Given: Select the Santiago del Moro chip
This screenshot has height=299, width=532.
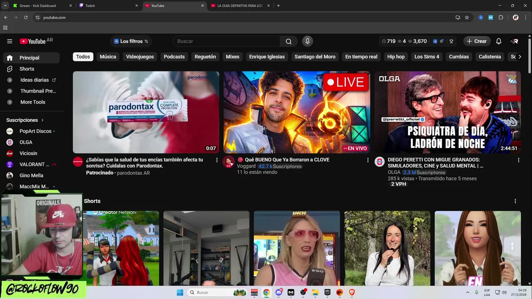Looking at the screenshot, I should click(315, 56).
